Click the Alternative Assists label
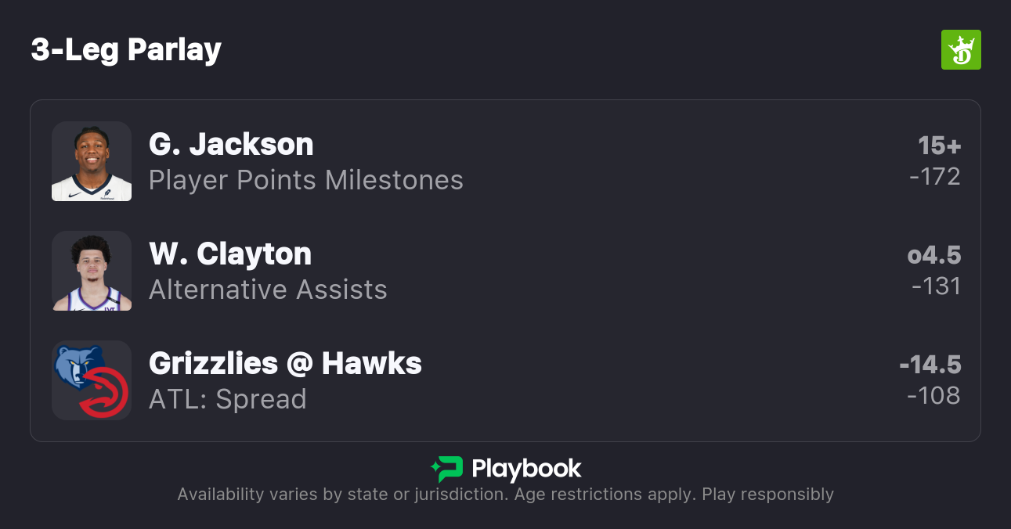The width and height of the screenshot is (1011, 529). point(268,290)
